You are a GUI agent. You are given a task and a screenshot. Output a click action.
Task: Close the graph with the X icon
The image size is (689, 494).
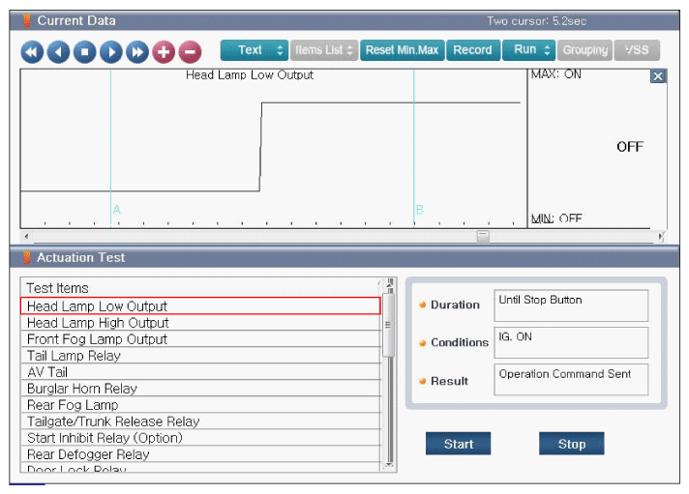pos(658,76)
